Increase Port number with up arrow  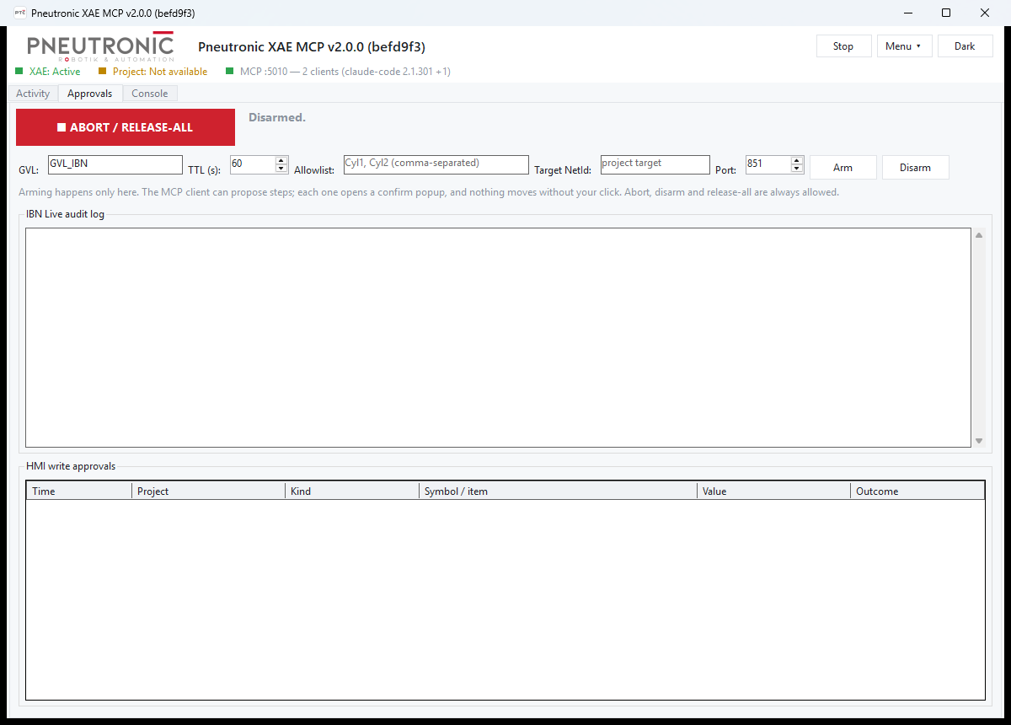(x=797, y=160)
